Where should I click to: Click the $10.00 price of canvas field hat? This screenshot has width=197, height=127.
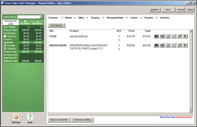[x=131, y=37]
